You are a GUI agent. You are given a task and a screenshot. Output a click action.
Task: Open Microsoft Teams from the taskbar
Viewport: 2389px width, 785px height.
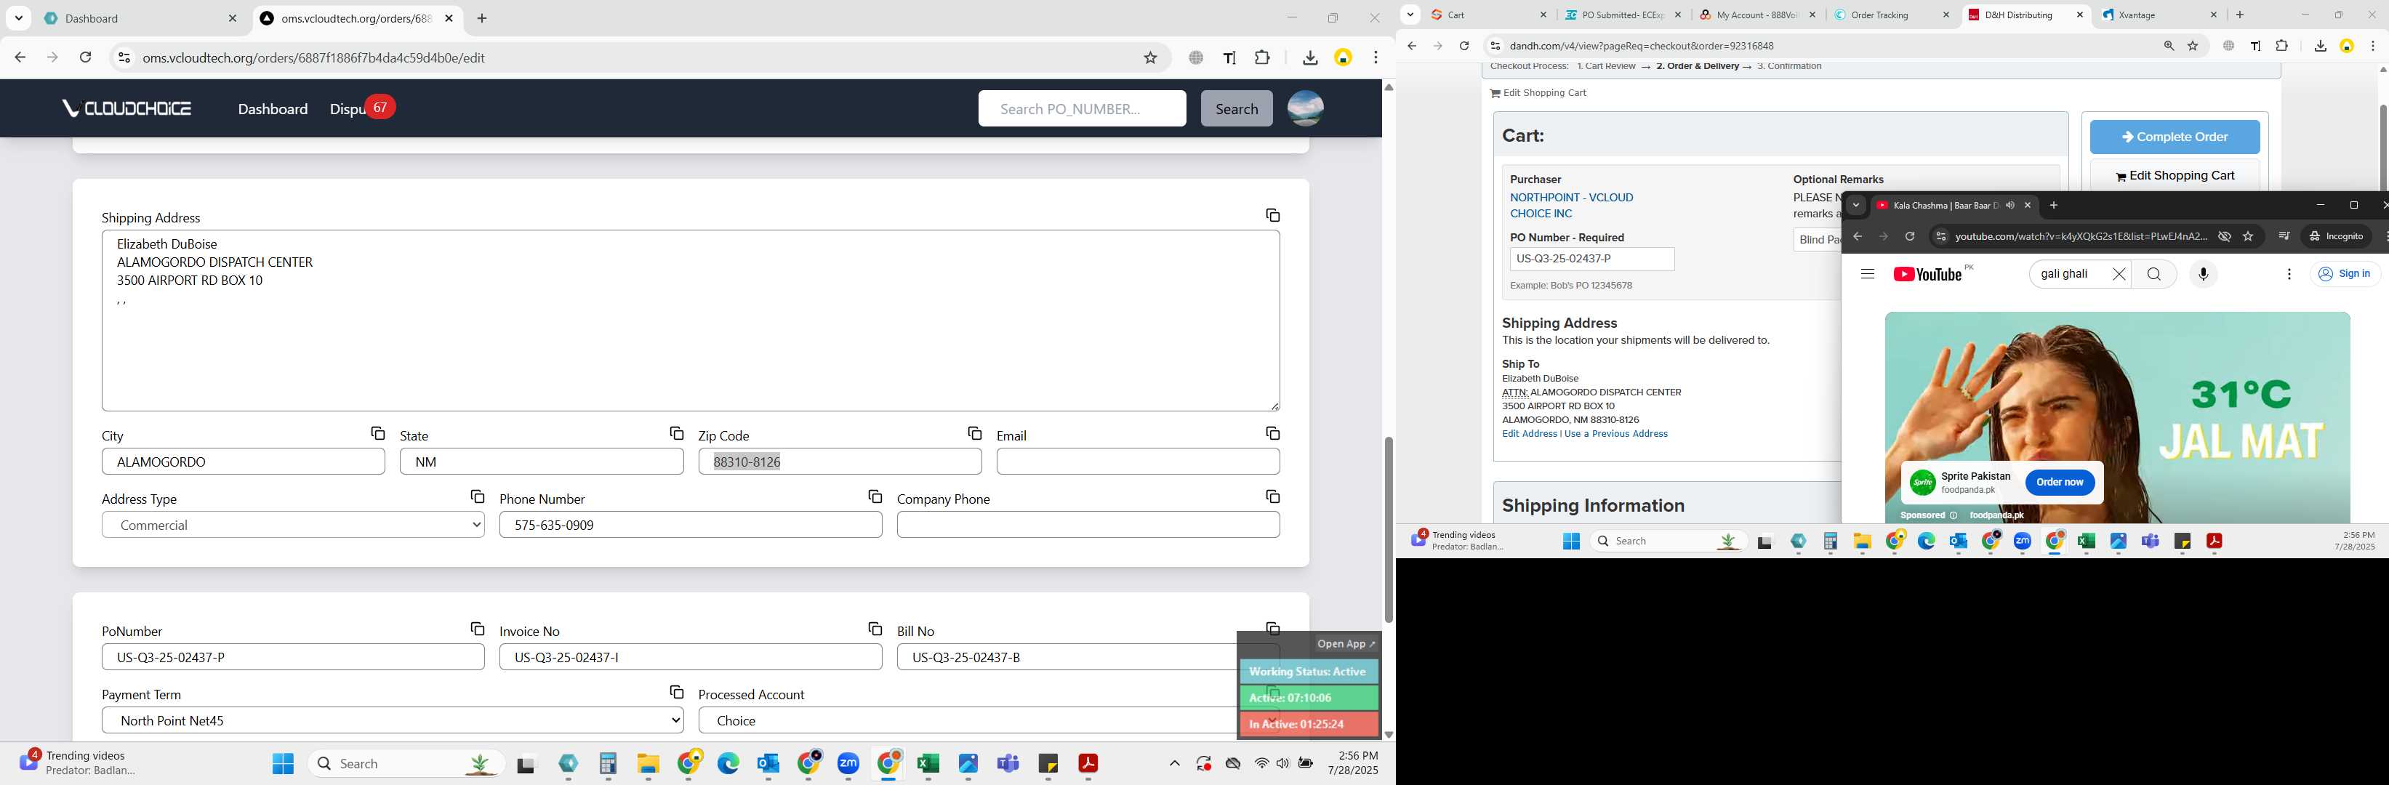click(x=1008, y=764)
